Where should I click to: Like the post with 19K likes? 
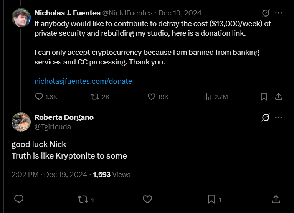(x=152, y=97)
